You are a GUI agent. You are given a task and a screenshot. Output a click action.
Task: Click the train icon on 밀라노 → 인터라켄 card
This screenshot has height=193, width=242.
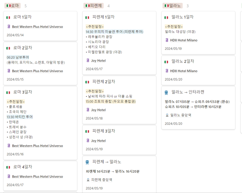coord(166,92)
